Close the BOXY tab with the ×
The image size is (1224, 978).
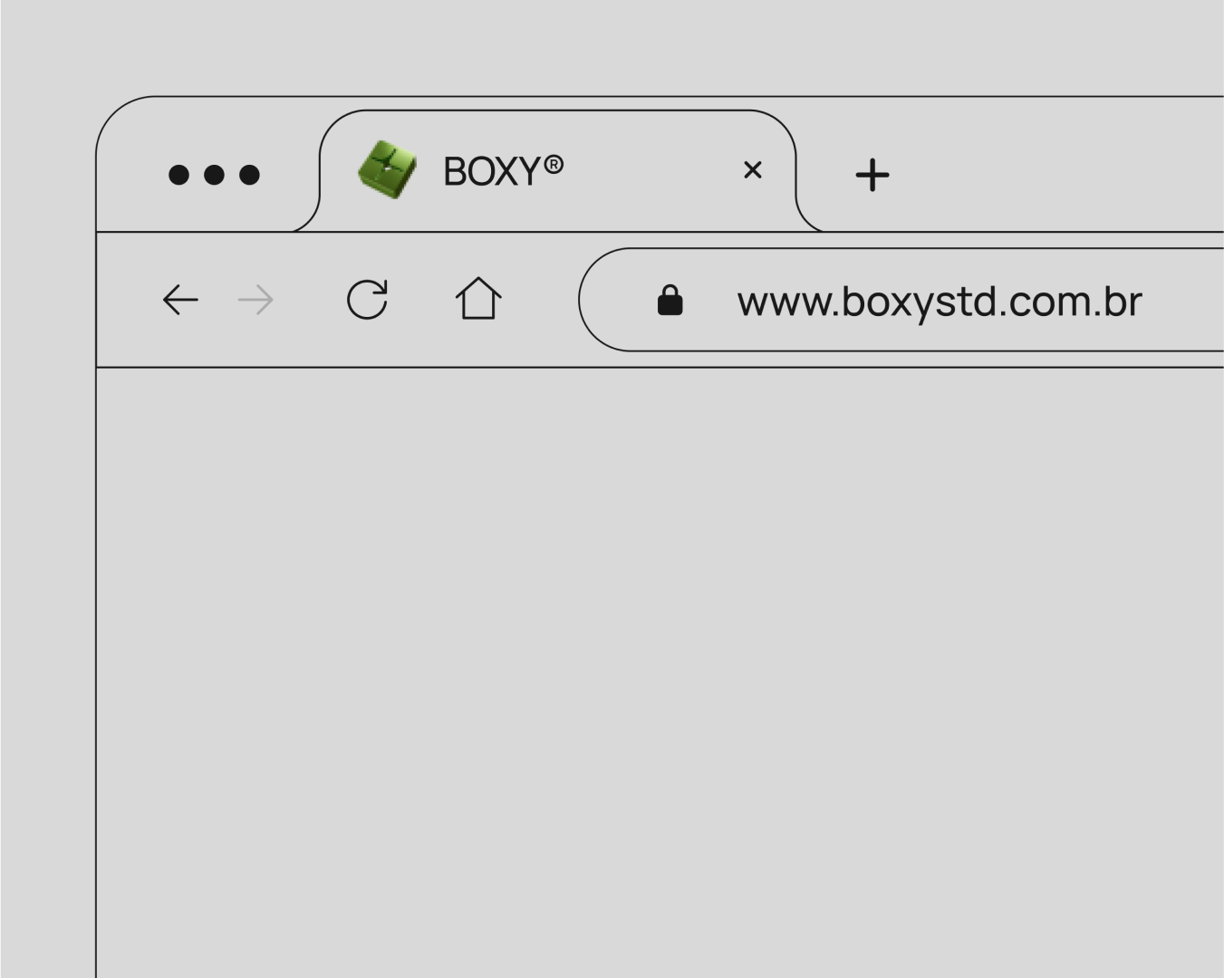(752, 170)
